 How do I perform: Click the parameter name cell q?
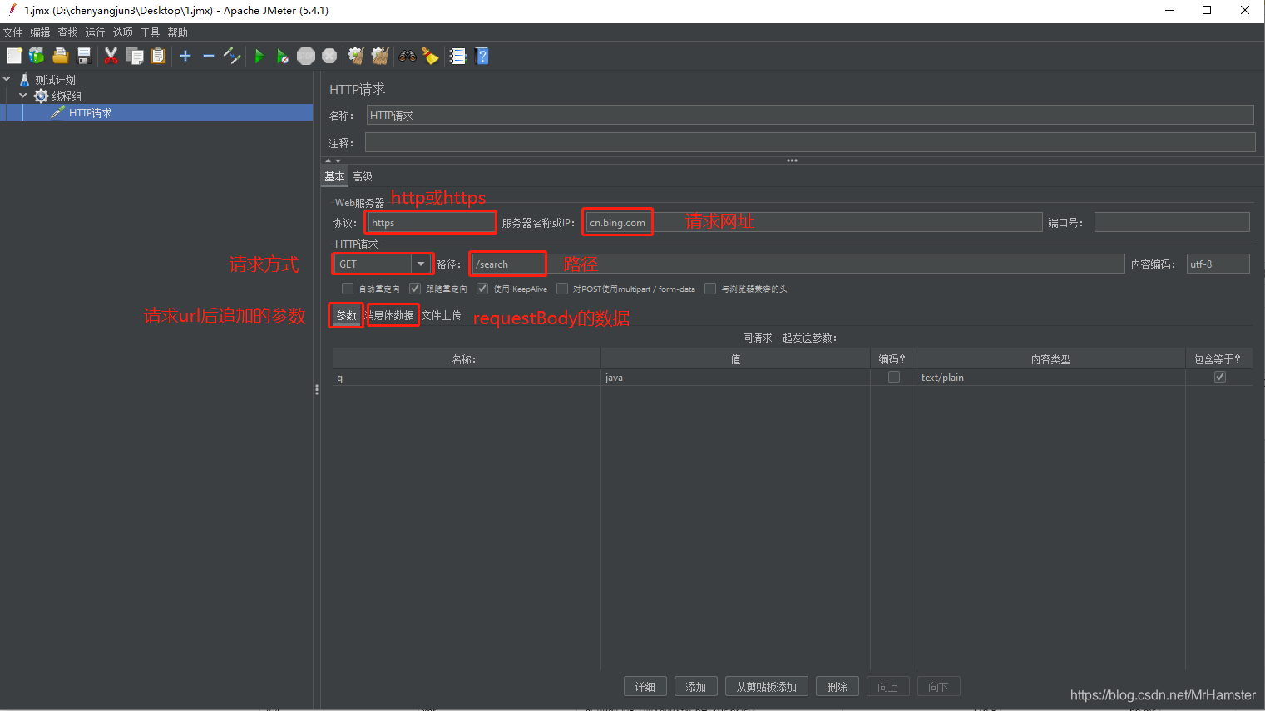click(x=467, y=378)
